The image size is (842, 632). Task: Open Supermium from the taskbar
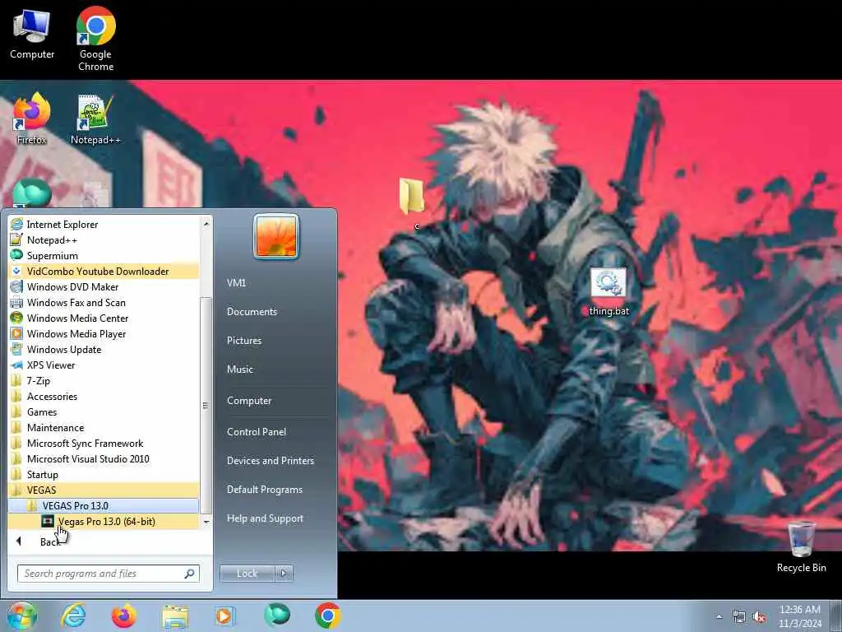pos(276,615)
